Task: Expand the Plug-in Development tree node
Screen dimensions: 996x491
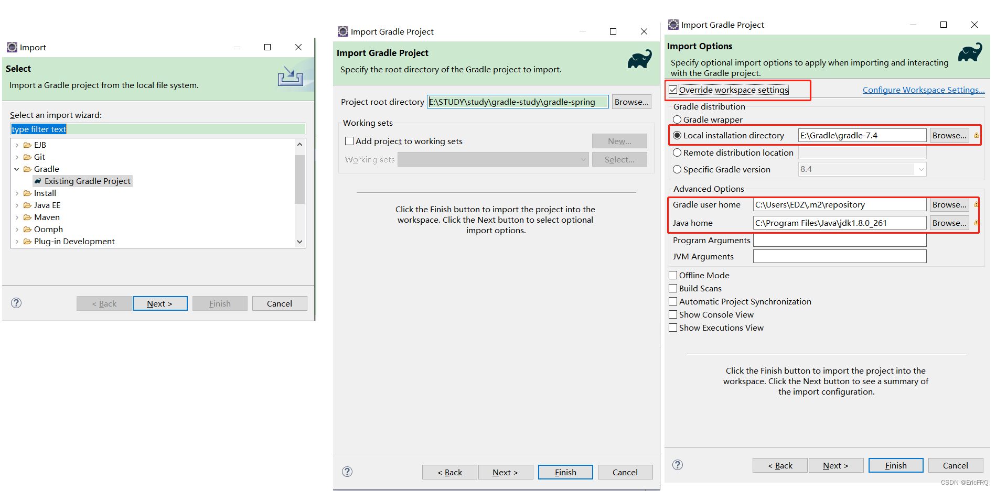Action: point(17,242)
